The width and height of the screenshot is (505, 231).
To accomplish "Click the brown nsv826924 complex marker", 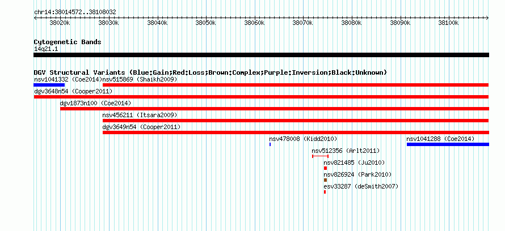I will [x=325, y=180].
